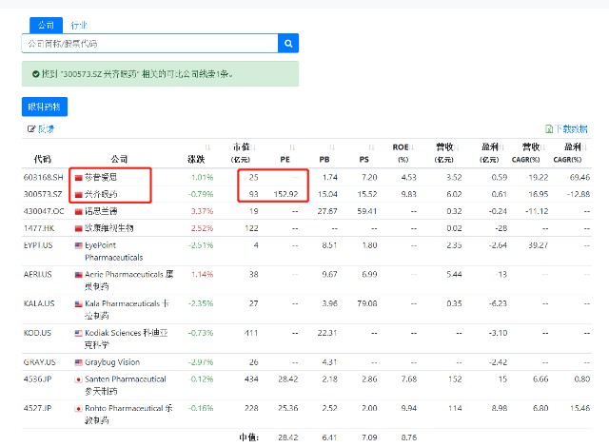This screenshot has width=609, height=447.
Task: Click the 眼科药物 blue tag button
Action: pyautogui.click(x=45, y=107)
